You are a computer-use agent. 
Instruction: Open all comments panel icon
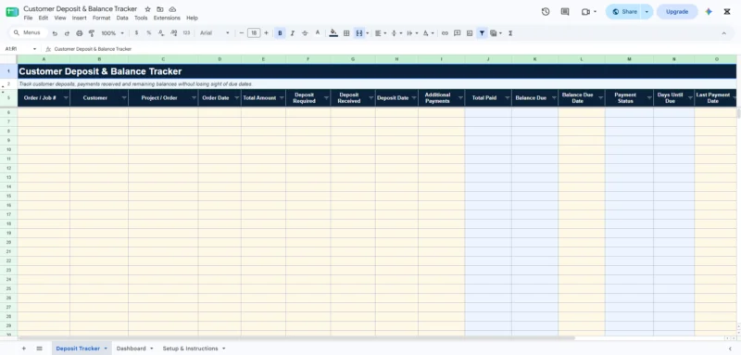pos(565,12)
